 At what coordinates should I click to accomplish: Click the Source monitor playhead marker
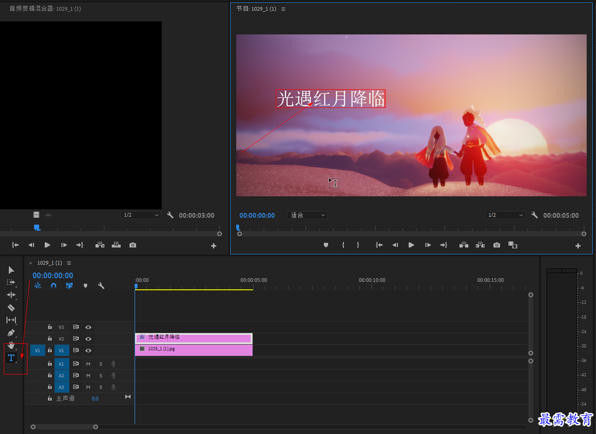coord(37,227)
